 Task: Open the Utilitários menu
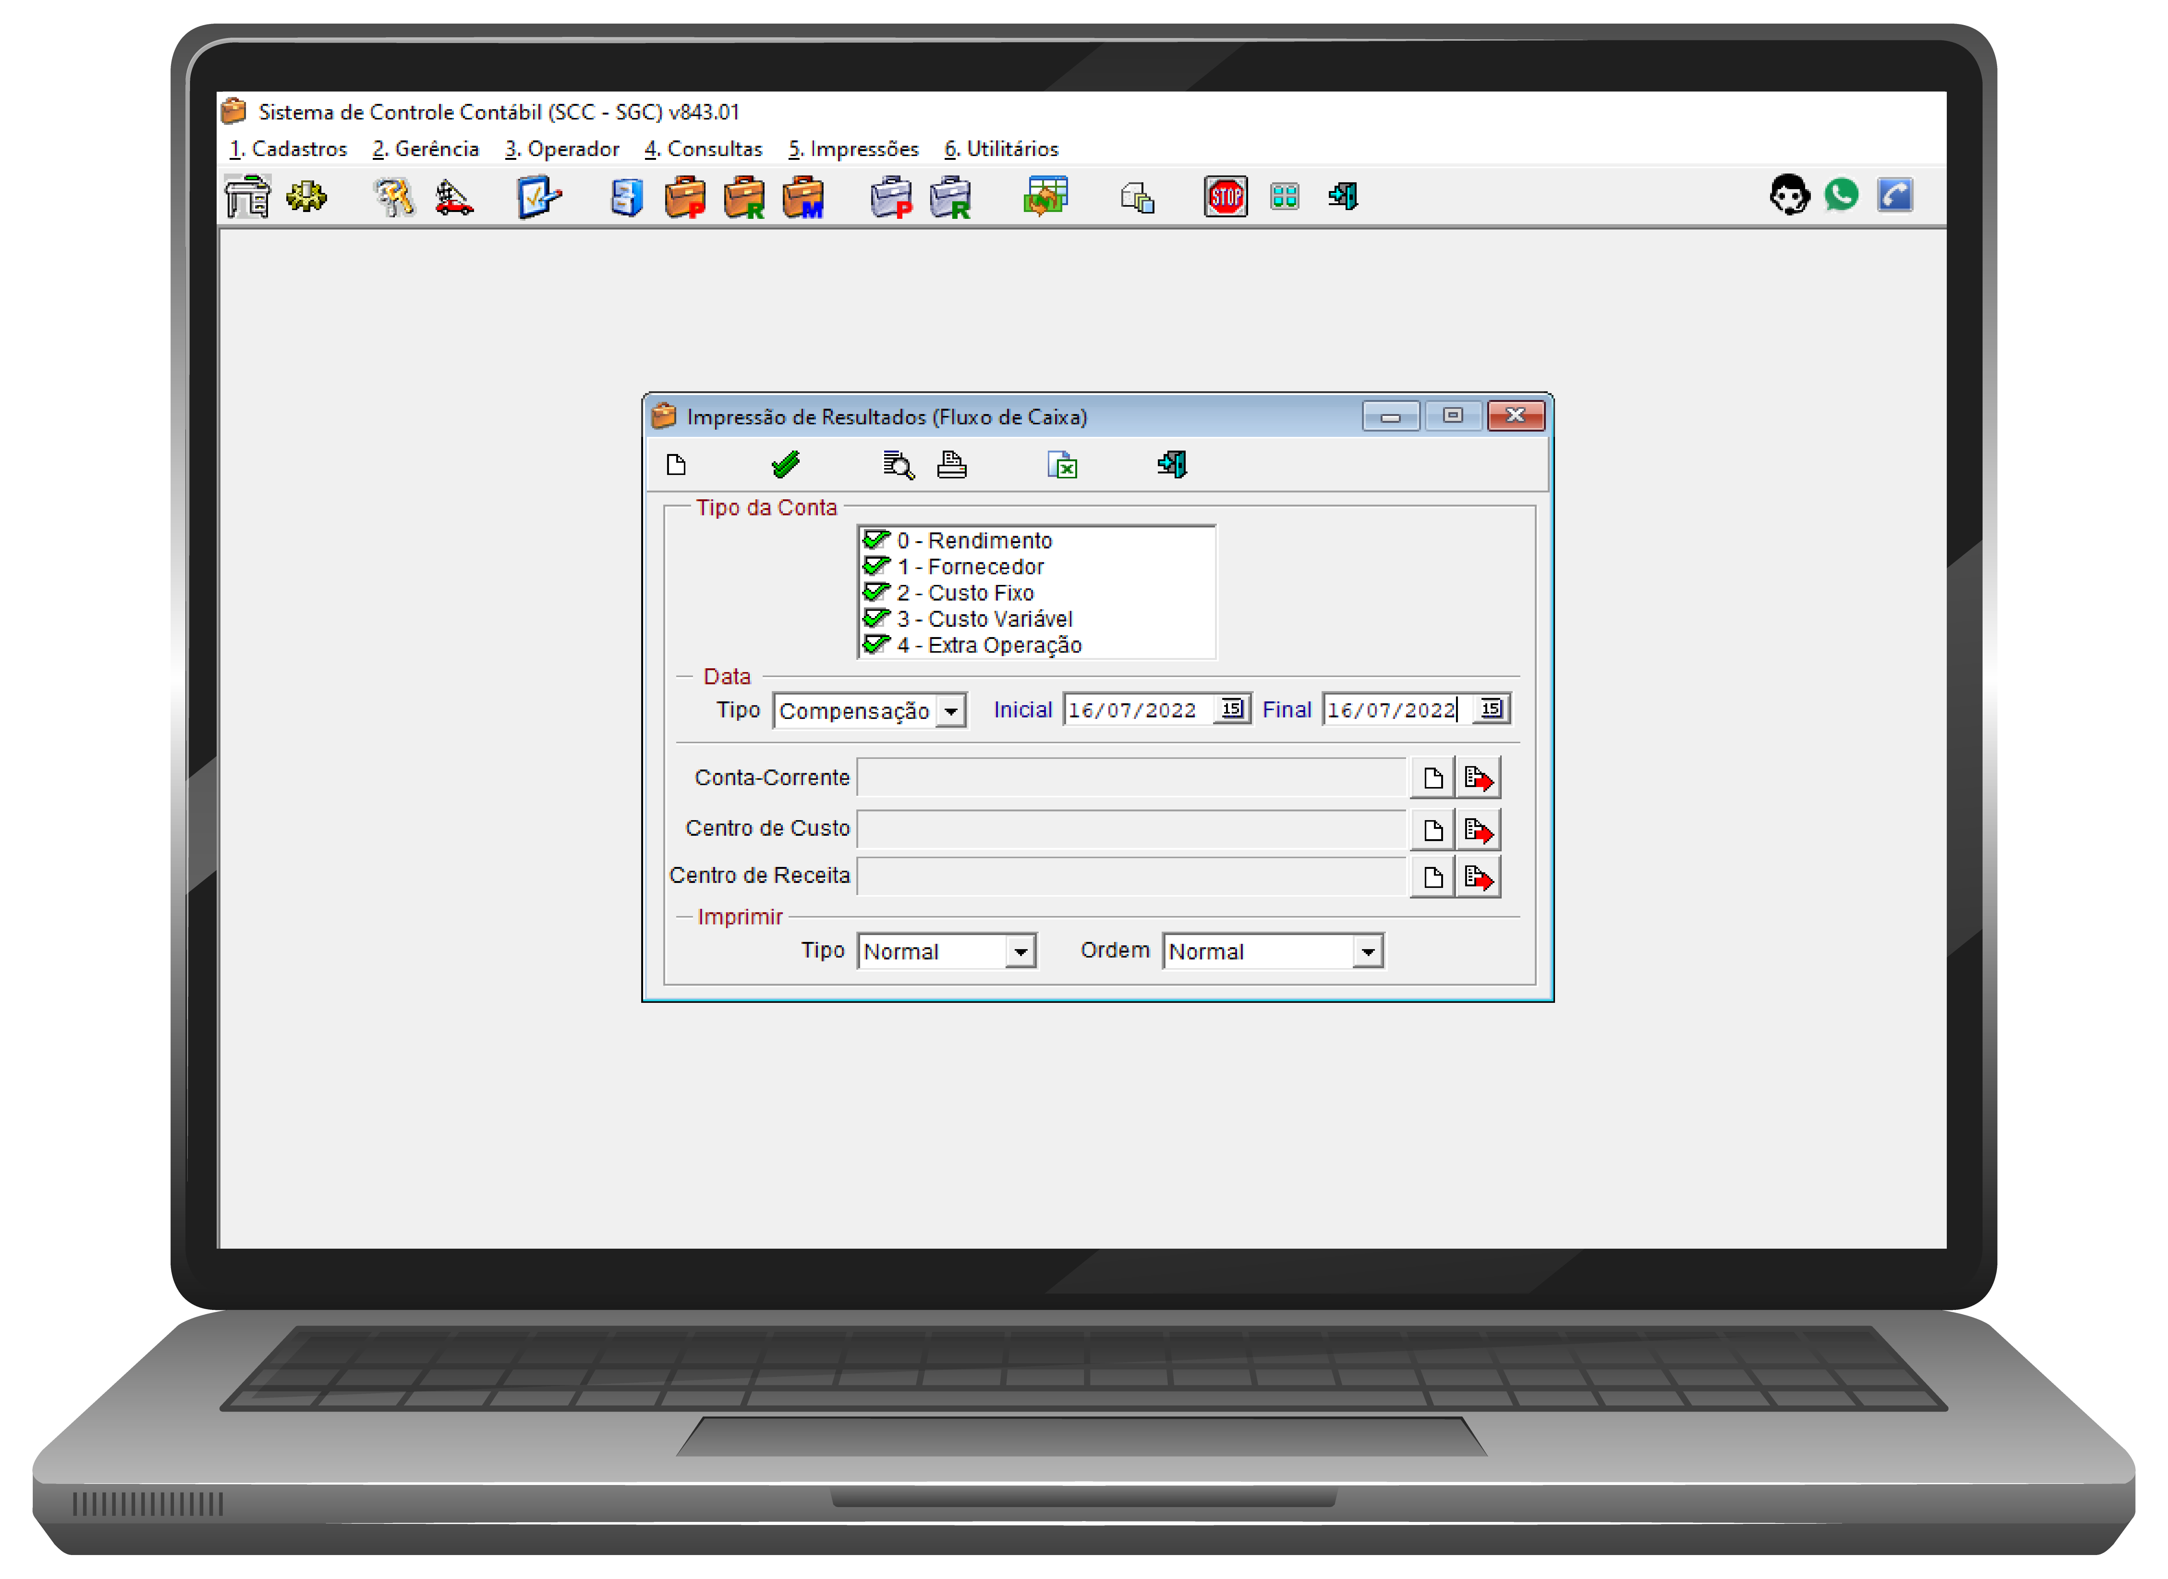1002,149
